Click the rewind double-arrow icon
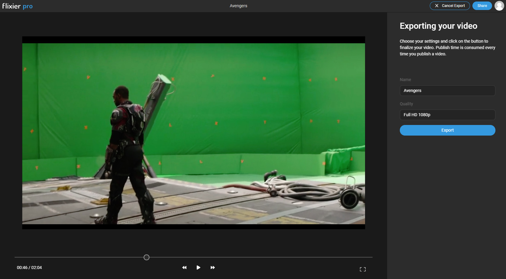 pyautogui.click(x=184, y=268)
